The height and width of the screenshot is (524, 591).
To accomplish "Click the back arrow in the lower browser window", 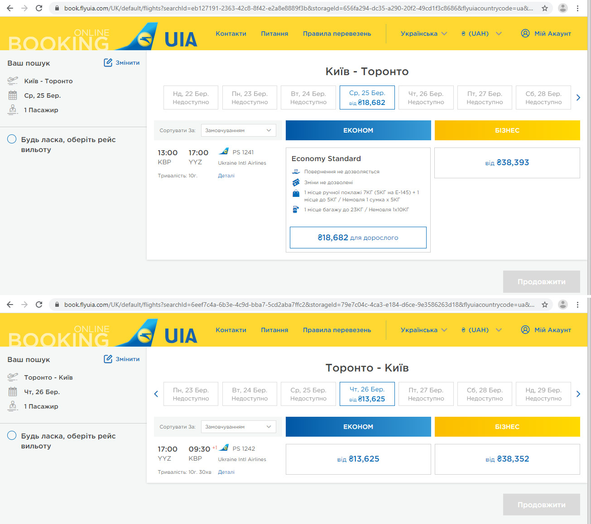I will [x=10, y=305].
